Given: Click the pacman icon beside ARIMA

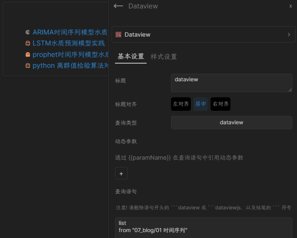Looking at the screenshot, I should pyautogui.click(x=28, y=32).
